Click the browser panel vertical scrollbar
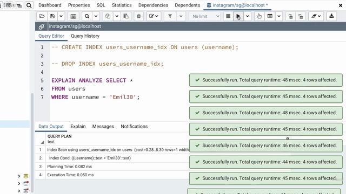 pyautogui.click(x=32, y=143)
